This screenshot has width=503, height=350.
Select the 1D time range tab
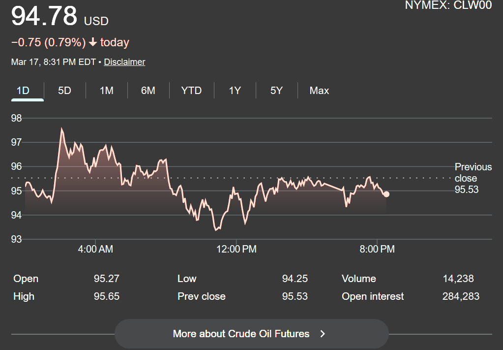[x=23, y=91]
